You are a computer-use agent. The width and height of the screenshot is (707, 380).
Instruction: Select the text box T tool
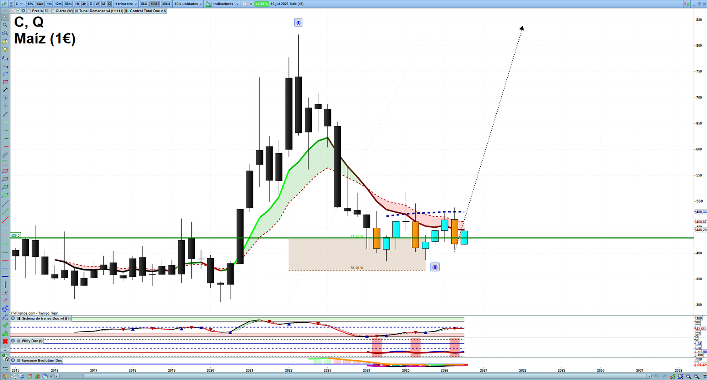click(5, 98)
